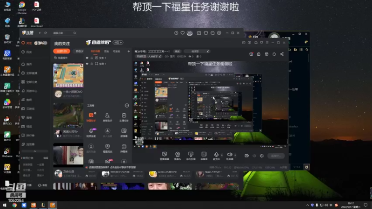Edit category 英雄联盟 pencil icon
Viewport: 372px width, 209px height.
coord(160,56)
